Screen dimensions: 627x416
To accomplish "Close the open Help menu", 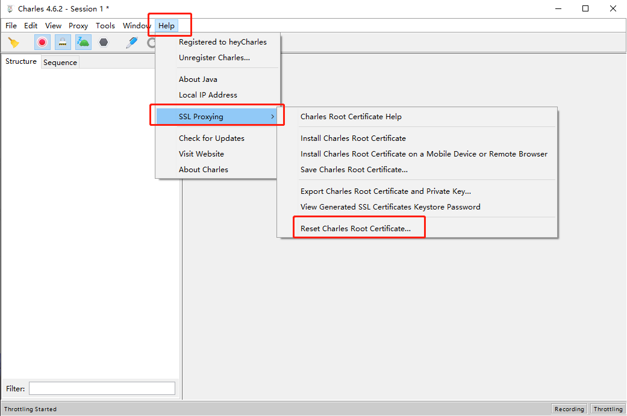I will click(166, 25).
